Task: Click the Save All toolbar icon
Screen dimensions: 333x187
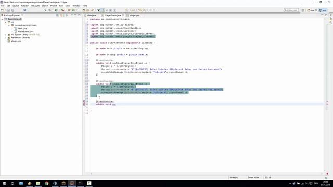Action: 12,10
